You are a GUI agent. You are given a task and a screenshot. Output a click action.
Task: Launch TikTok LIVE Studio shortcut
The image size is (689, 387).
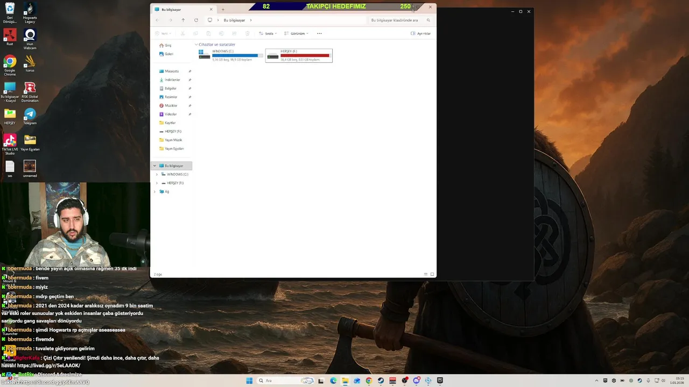(x=10, y=145)
